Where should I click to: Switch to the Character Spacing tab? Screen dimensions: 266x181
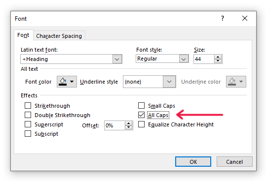[x=59, y=36]
